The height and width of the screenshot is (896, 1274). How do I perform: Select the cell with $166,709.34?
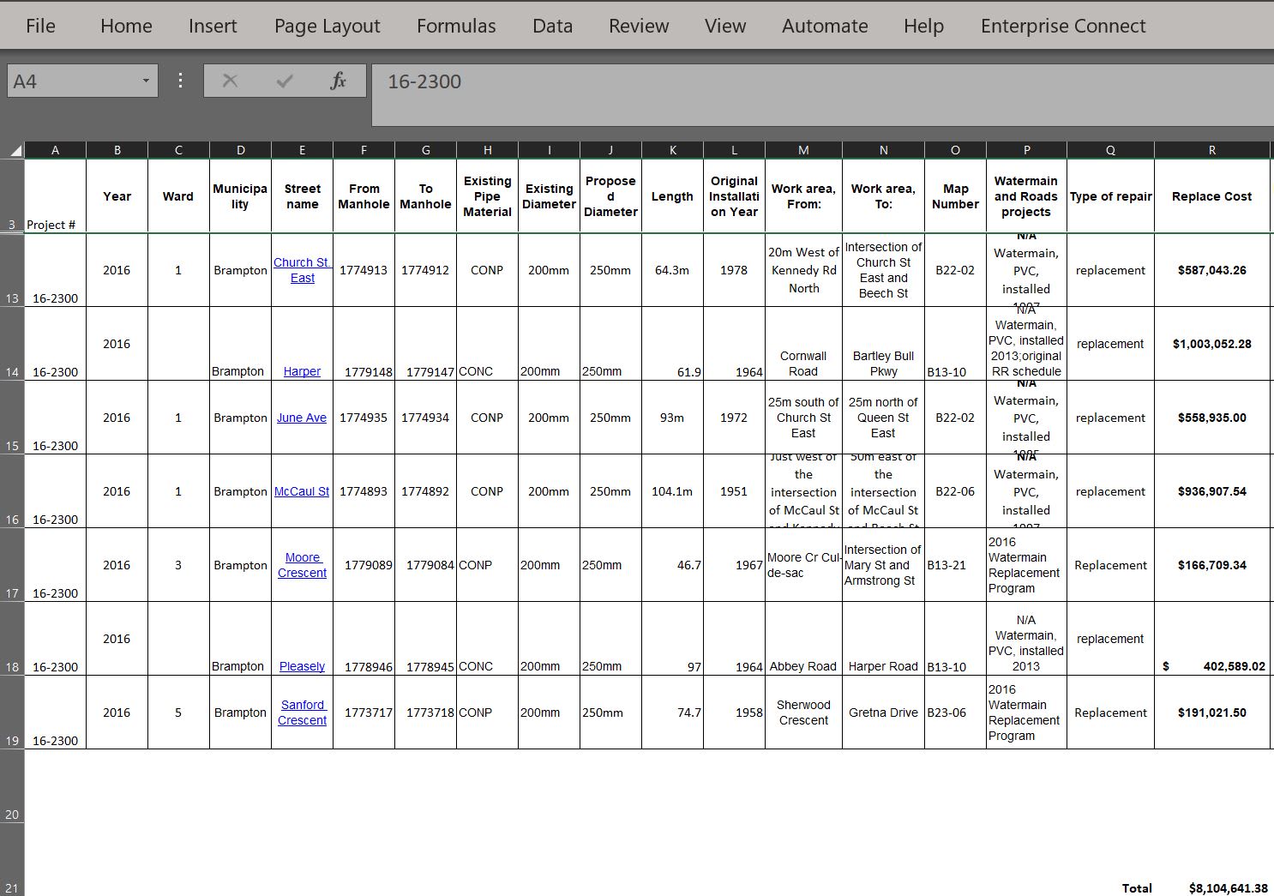click(x=1211, y=565)
